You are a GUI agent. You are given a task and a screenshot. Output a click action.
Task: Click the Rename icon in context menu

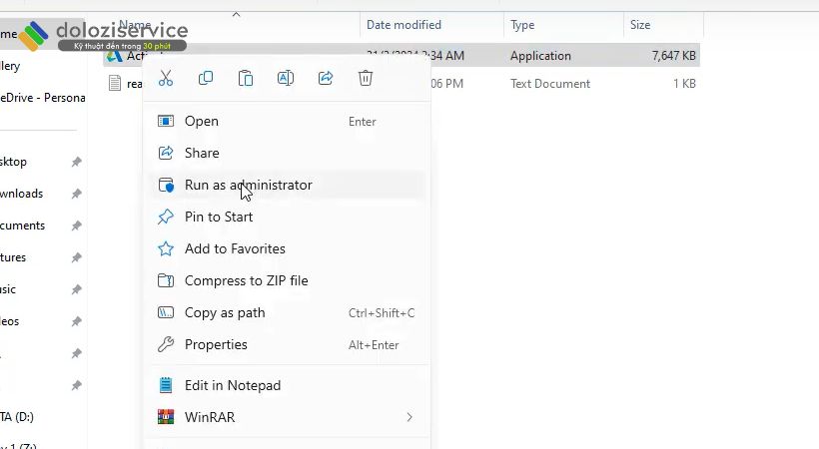click(286, 78)
